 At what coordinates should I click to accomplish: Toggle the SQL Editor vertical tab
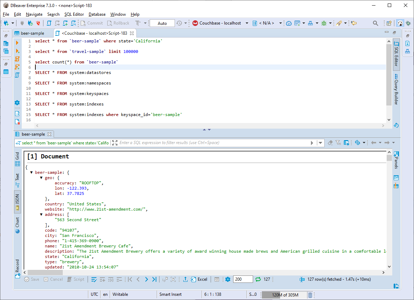[x=396, y=54]
